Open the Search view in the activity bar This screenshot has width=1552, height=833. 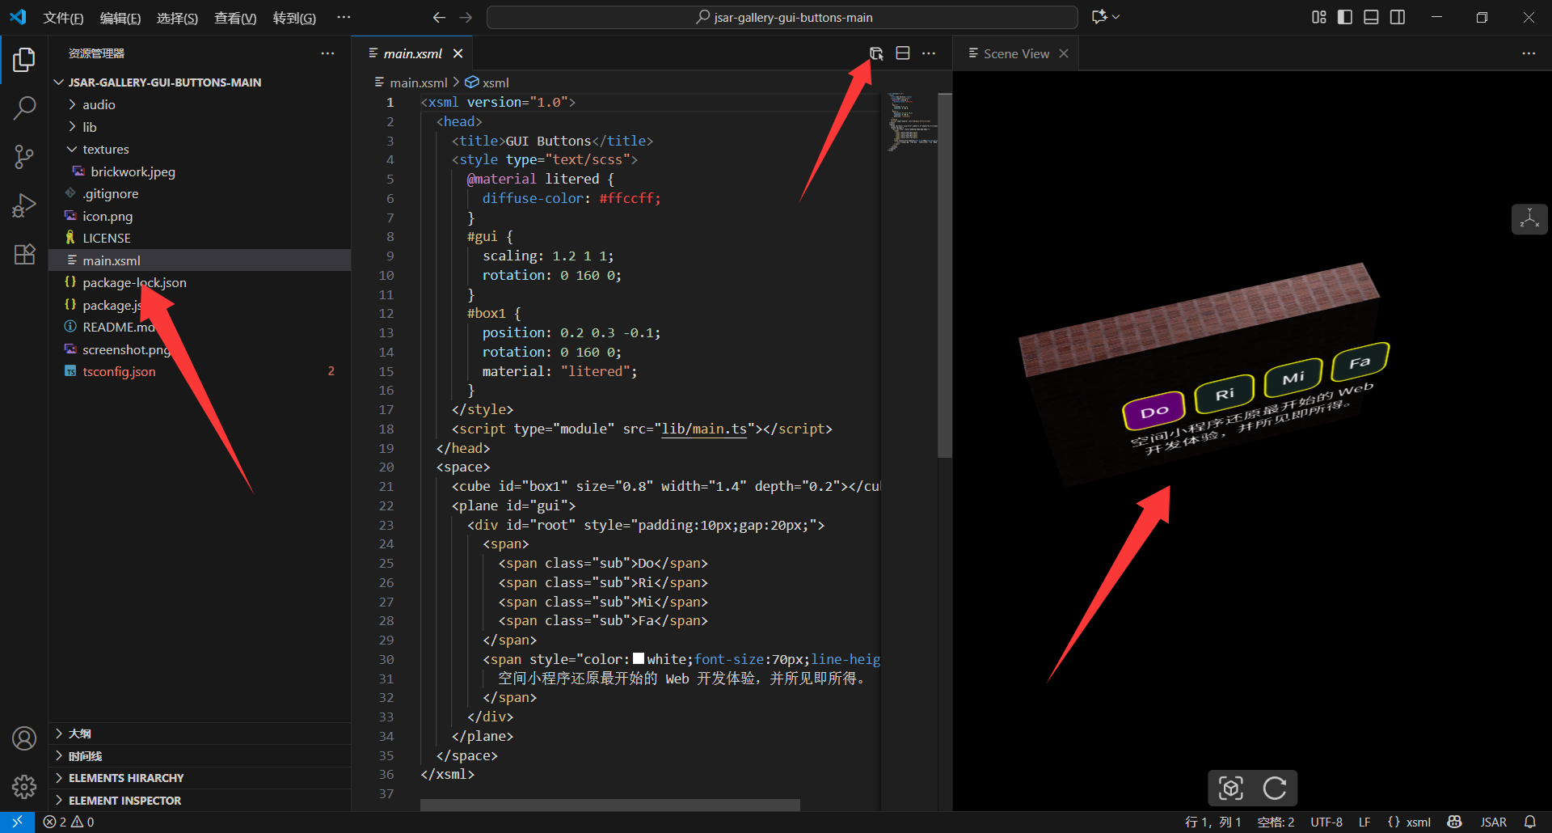24,108
